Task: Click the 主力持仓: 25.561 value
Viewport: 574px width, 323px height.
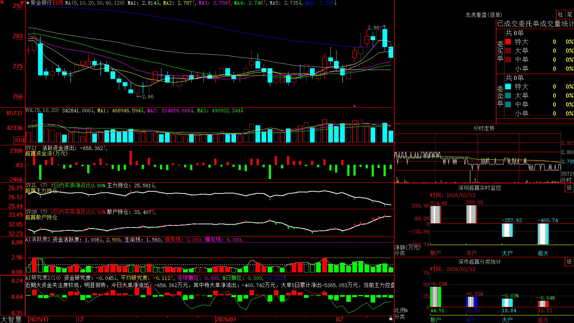Action: (129, 186)
